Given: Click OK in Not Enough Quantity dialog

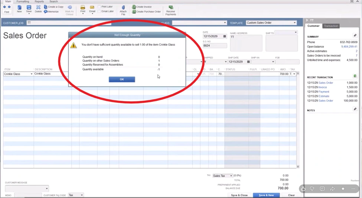Looking at the screenshot, I should point(122,80).
